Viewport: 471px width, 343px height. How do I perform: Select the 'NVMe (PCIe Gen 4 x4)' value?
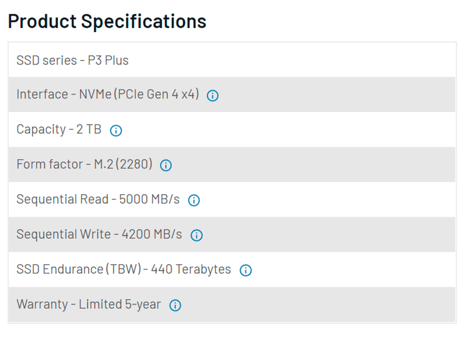click(x=139, y=94)
